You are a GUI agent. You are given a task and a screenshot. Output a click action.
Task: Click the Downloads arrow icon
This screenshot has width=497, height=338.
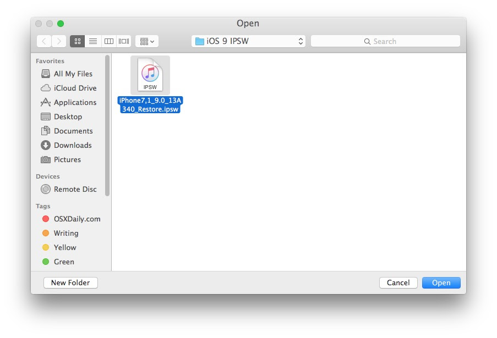point(46,145)
